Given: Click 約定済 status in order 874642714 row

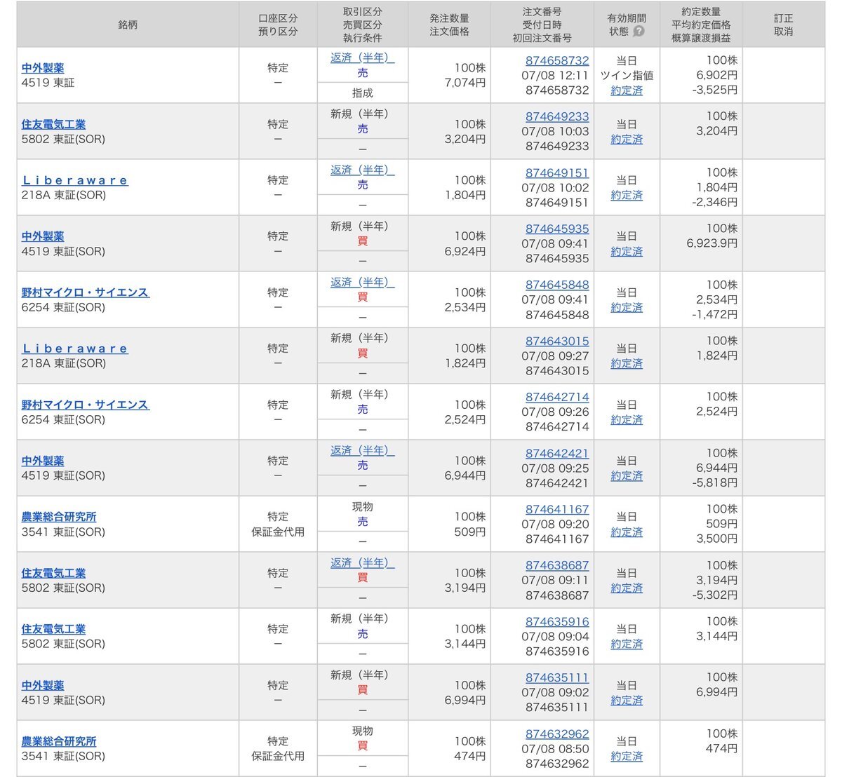Looking at the screenshot, I should point(627,419).
